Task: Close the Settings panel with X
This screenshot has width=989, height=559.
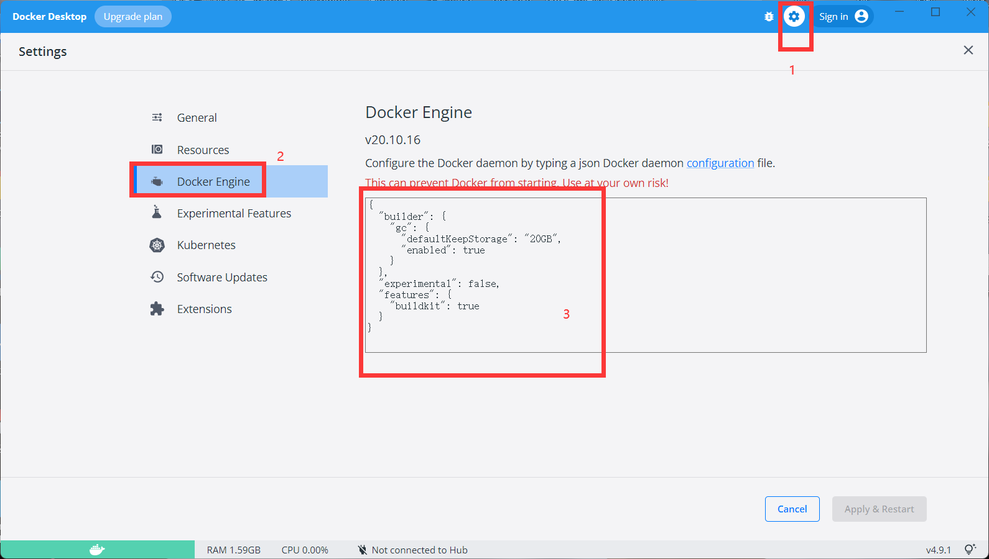Action: tap(968, 50)
